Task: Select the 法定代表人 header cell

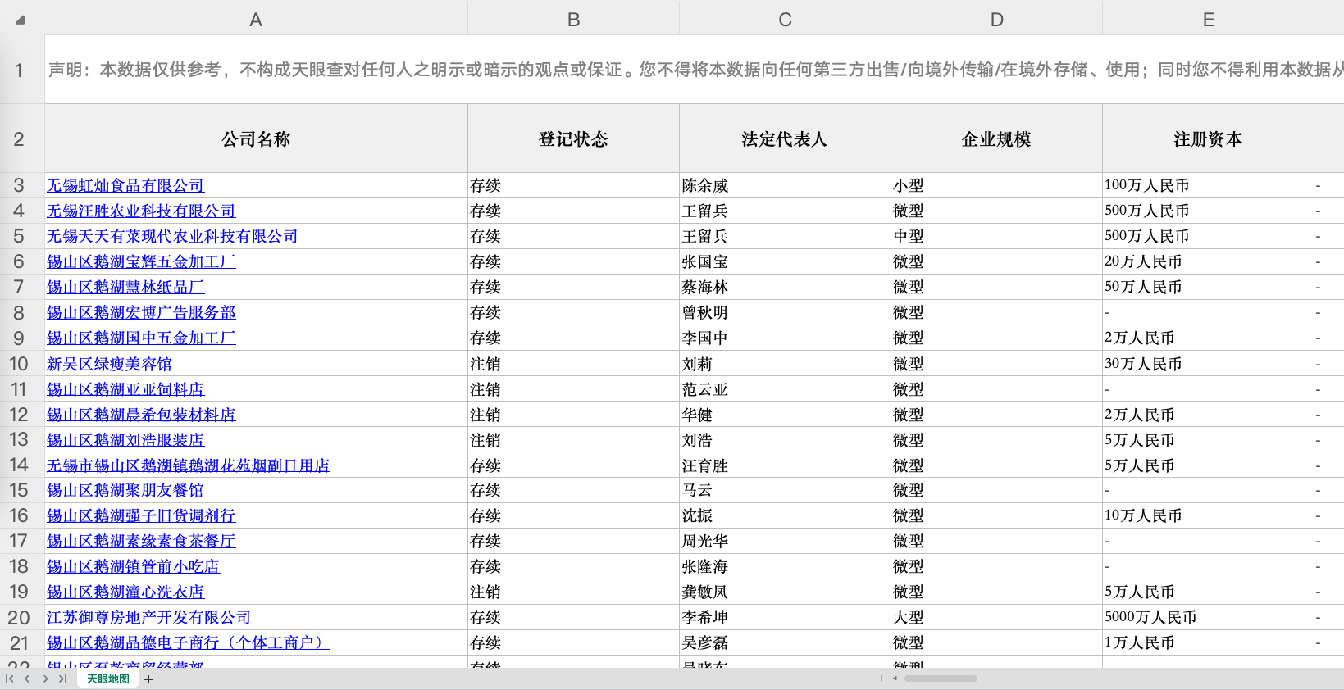Action: [x=784, y=139]
